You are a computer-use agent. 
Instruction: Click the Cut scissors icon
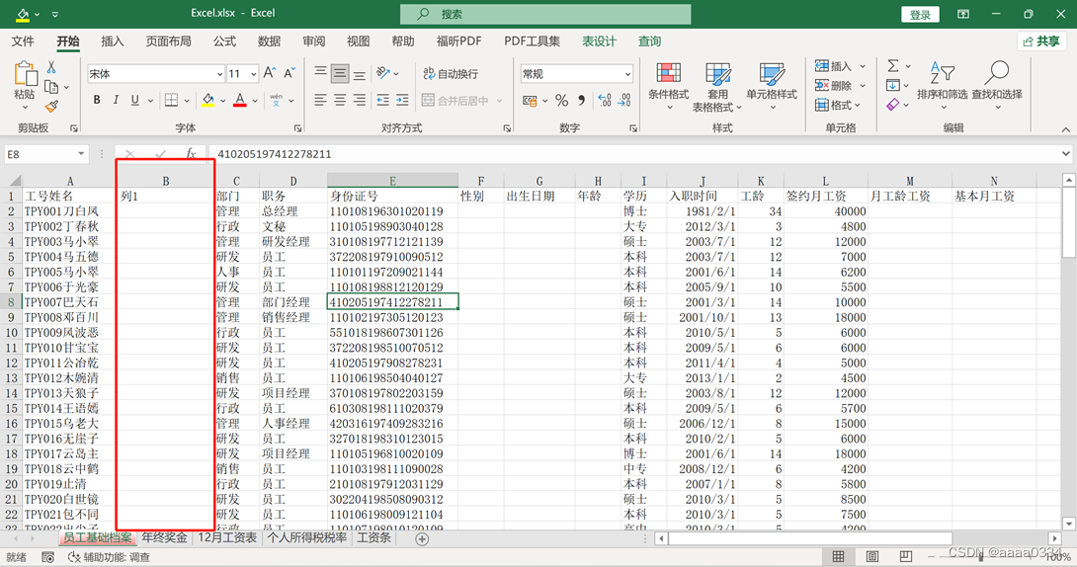pyautogui.click(x=51, y=67)
